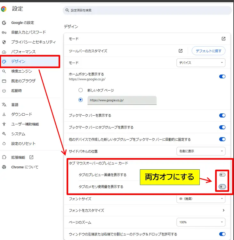Toggle split view drag & drop switch
This screenshot has width=234, height=240.
[222, 234]
